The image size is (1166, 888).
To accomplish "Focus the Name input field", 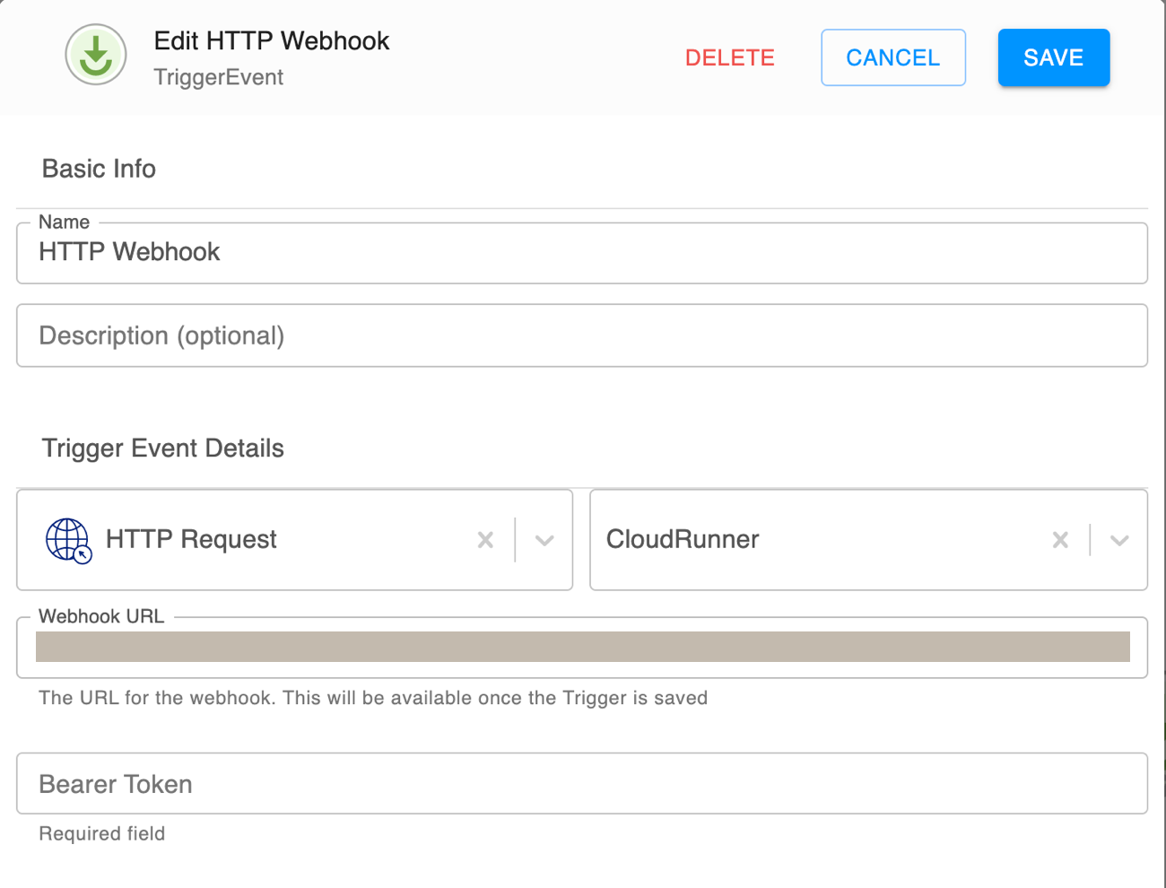I will (x=582, y=252).
